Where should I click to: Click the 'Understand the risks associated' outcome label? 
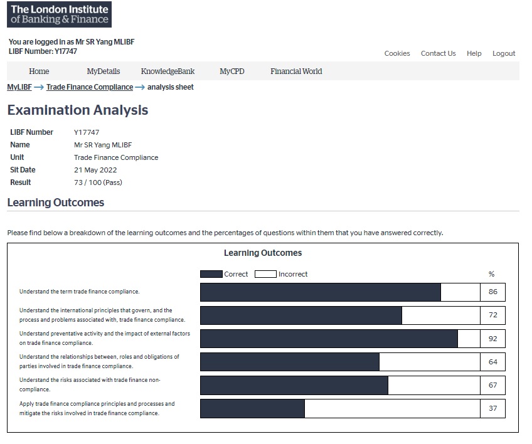[x=90, y=384]
